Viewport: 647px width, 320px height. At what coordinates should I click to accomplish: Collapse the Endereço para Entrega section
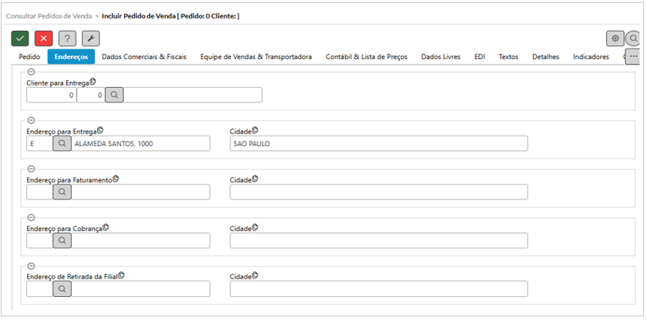coord(31,120)
